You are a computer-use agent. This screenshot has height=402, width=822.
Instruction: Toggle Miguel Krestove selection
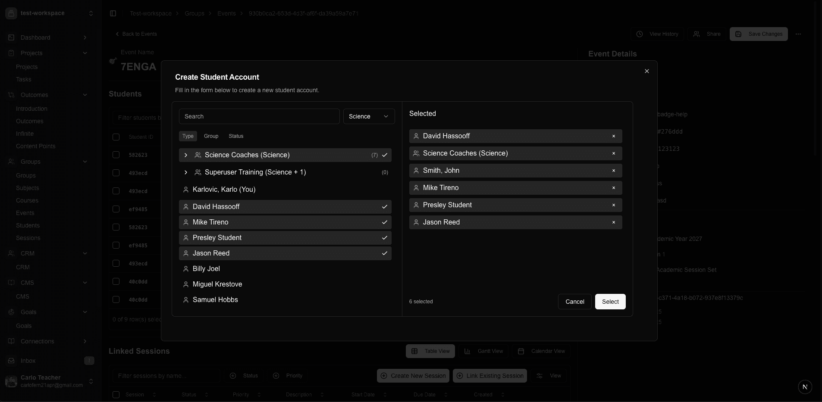(x=285, y=284)
